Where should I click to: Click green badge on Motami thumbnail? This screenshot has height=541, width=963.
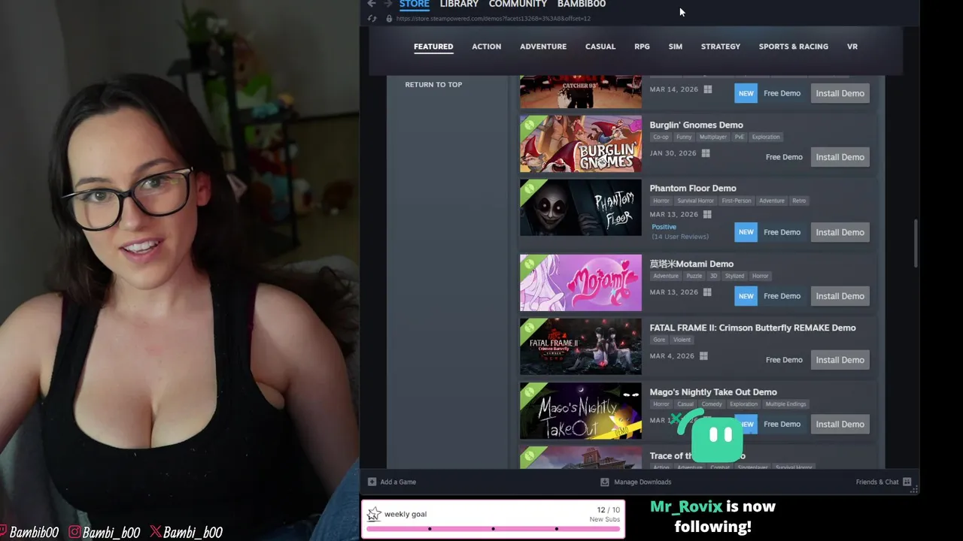pyautogui.click(x=530, y=264)
